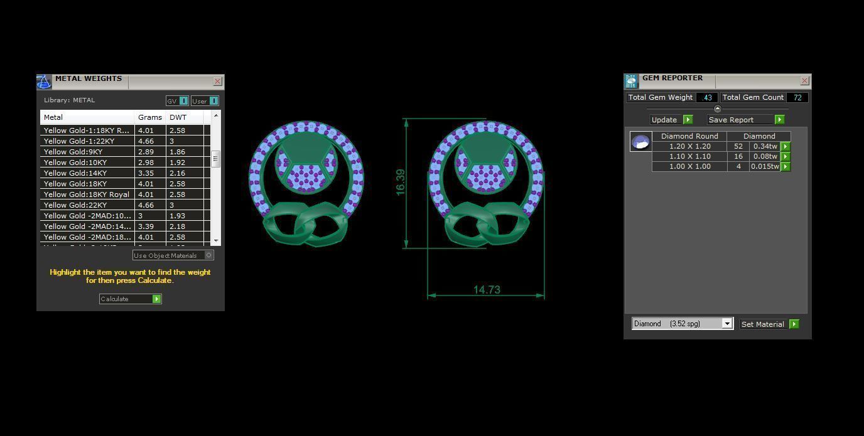Click the Metal Weights scale icon
Viewport: 864px width, 436px height.
(43, 82)
